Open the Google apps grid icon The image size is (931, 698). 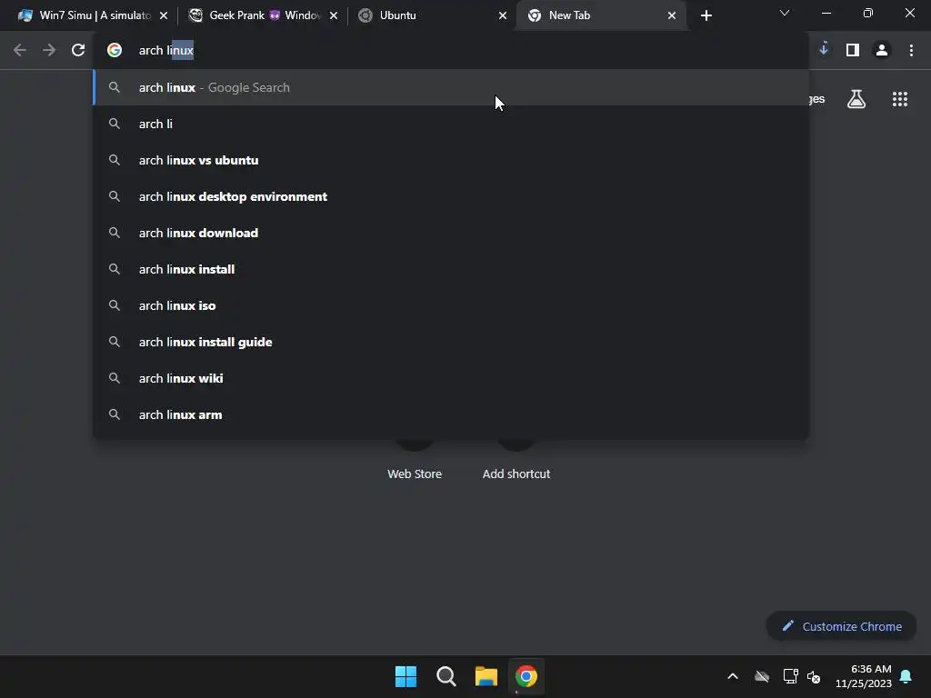pyautogui.click(x=900, y=99)
